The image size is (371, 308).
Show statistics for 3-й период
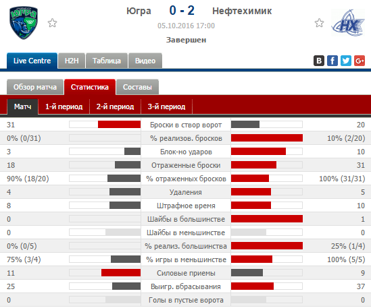(166, 106)
